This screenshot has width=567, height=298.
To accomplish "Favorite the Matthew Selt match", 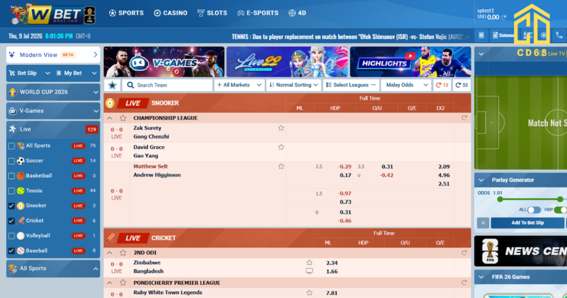I will pyautogui.click(x=281, y=166).
